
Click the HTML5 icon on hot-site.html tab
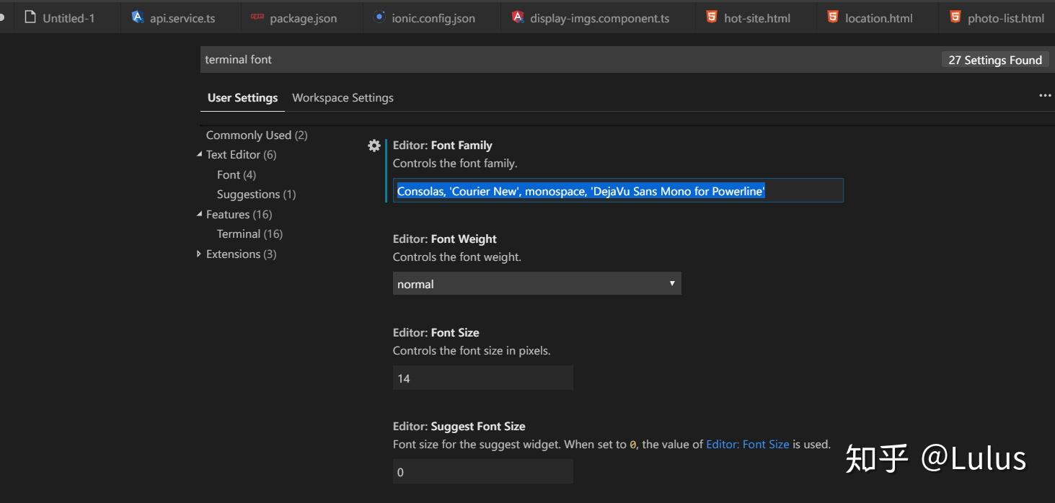click(x=712, y=17)
